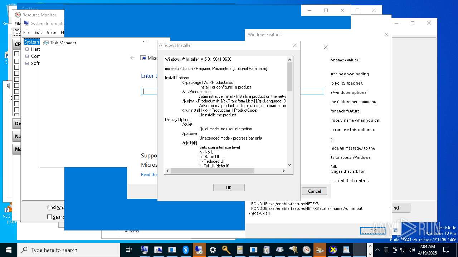Click the System Information title bar icon
Screen dimensions: 458x257
tap(26, 24)
